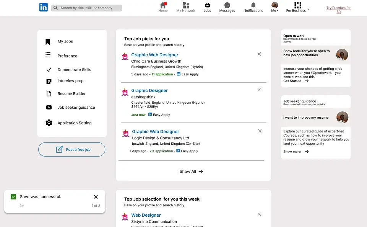Screen dimensions: 367x227
Task: Open My Jobs in sidebar
Action: [65, 41]
